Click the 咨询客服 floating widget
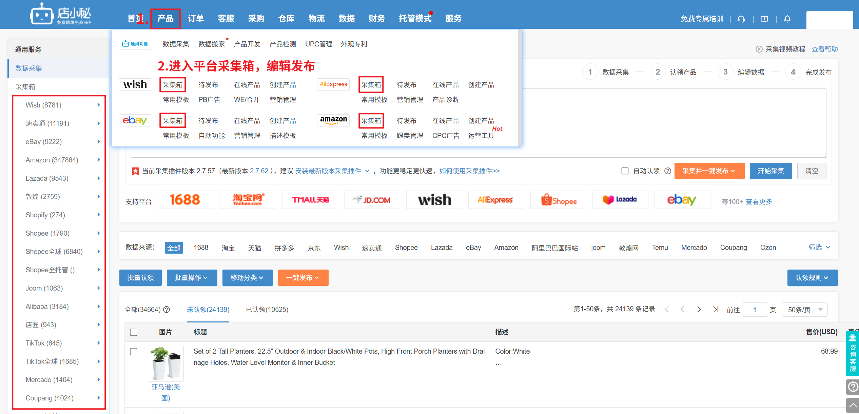Viewport: 859px width, 414px height. point(853,353)
